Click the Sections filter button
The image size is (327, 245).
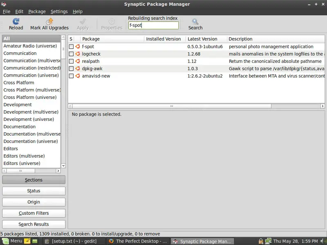click(x=34, y=180)
